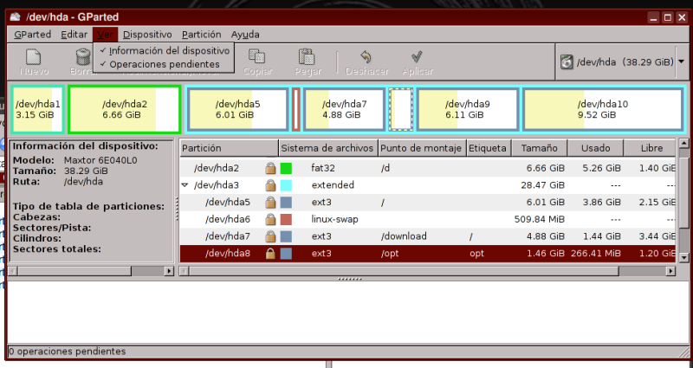Open the Partición menu
This screenshot has height=368, width=693.
201,35
